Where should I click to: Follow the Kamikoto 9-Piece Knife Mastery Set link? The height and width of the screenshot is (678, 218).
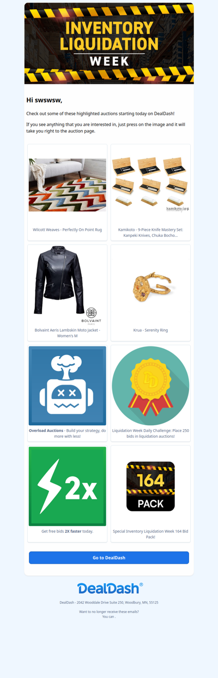pos(150,233)
